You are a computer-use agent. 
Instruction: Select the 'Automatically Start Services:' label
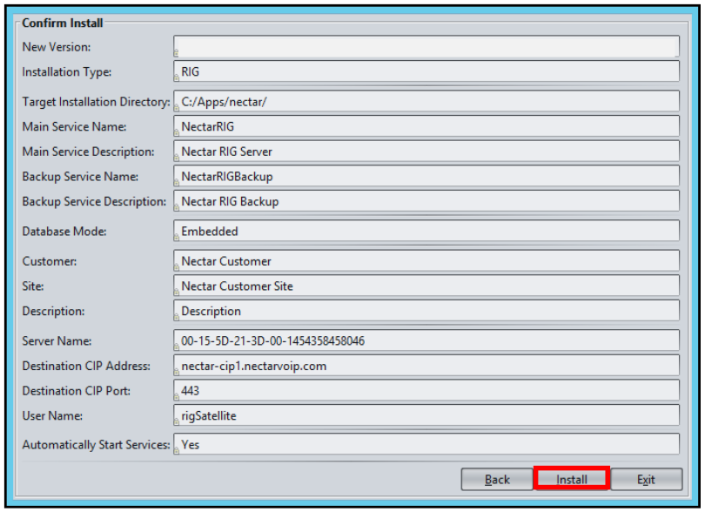pos(97,444)
